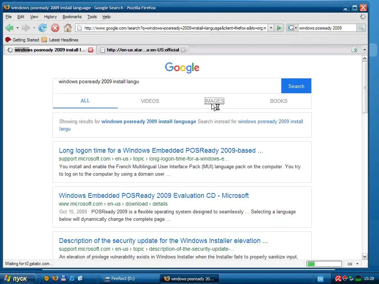Open the History menu
The height and width of the screenshot is (284, 379).
click(50, 17)
